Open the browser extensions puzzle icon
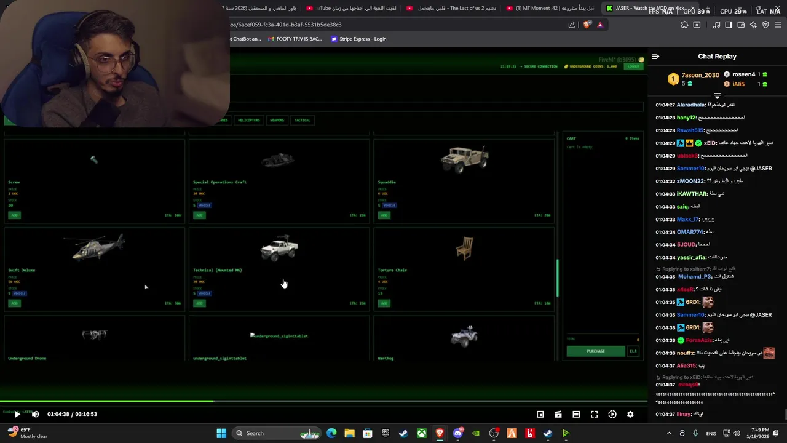This screenshot has width=787, height=443. [x=684, y=25]
